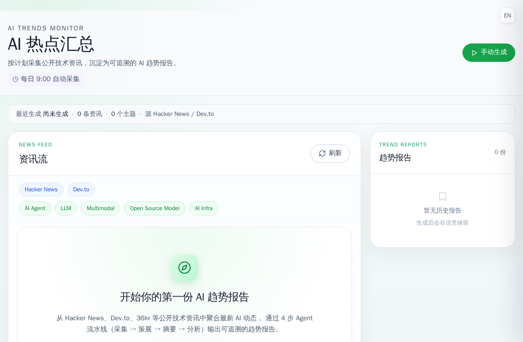Click the 每日 9:00 自动采集 schedule badge

(46, 79)
